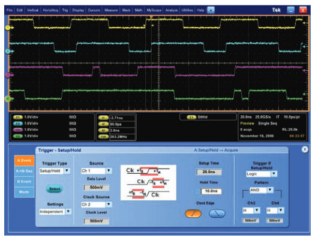
Task: Click the C1 channel badge in readout
Action: [17, 117]
